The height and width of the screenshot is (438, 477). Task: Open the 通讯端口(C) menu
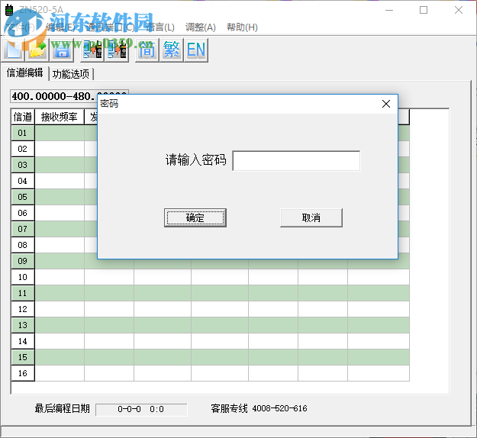click(110, 27)
